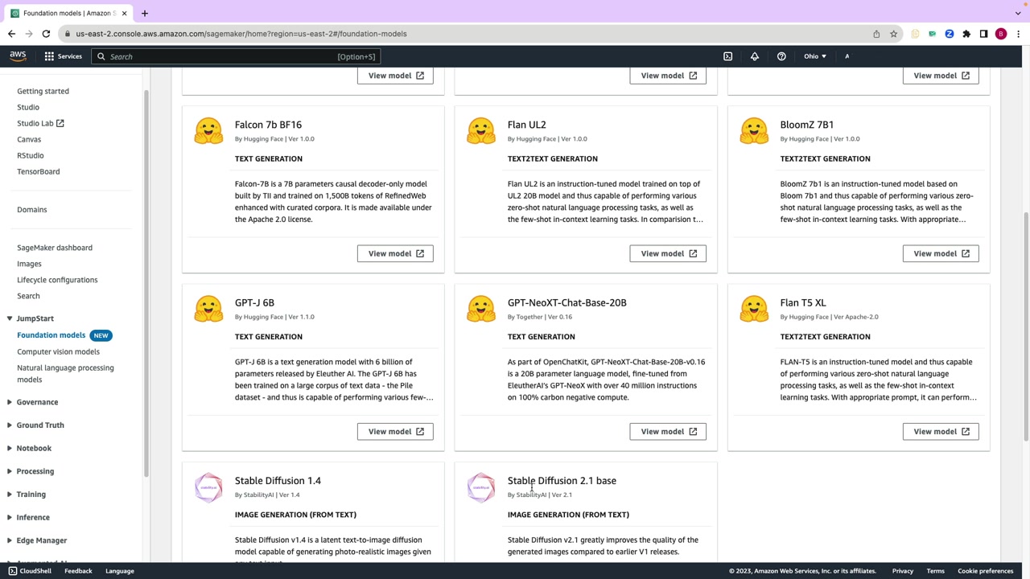Click the GPT-J 6B Hugging Face logo
This screenshot has width=1030, height=579.
[x=208, y=309]
